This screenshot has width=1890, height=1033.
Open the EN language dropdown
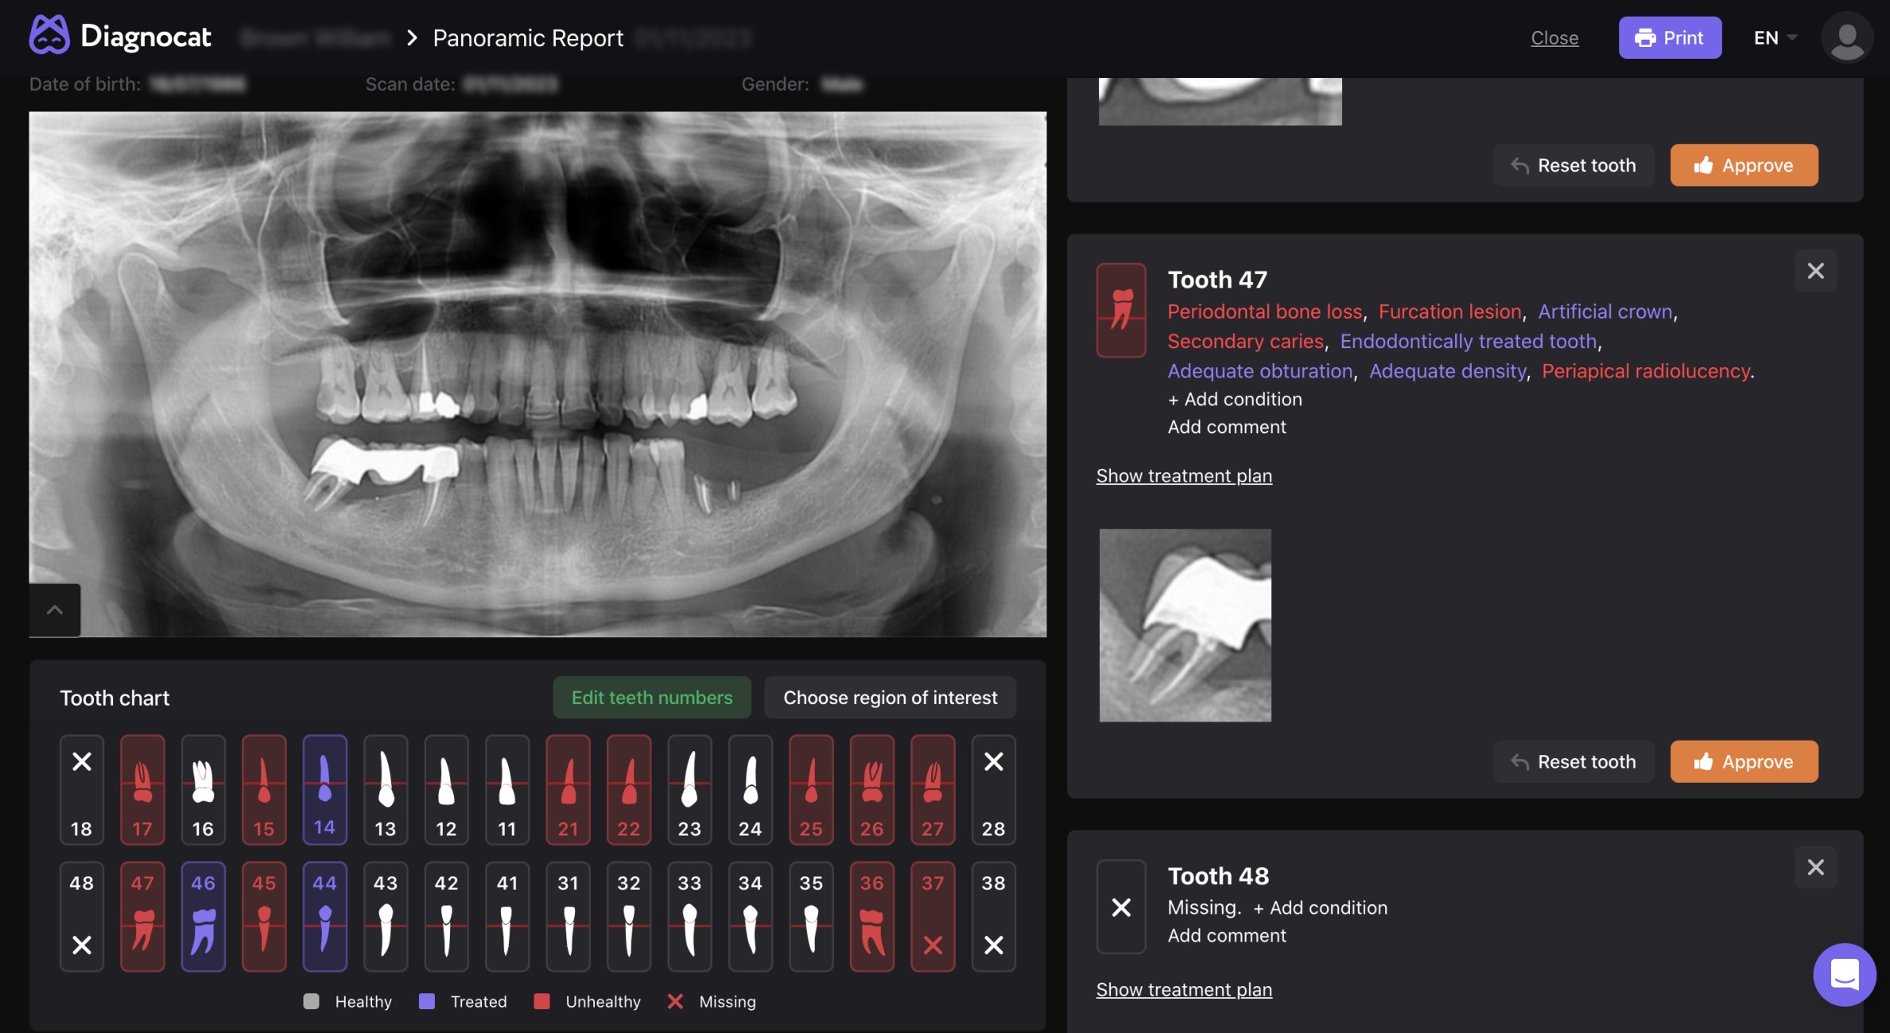click(1775, 38)
